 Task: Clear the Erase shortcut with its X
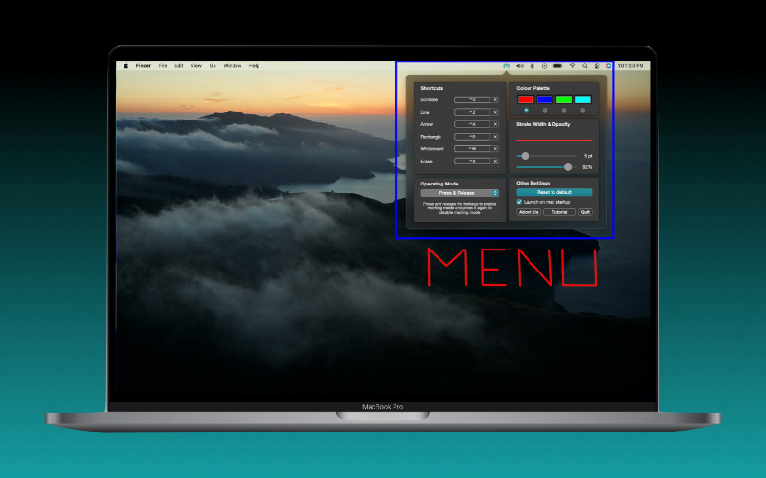pyautogui.click(x=495, y=161)
